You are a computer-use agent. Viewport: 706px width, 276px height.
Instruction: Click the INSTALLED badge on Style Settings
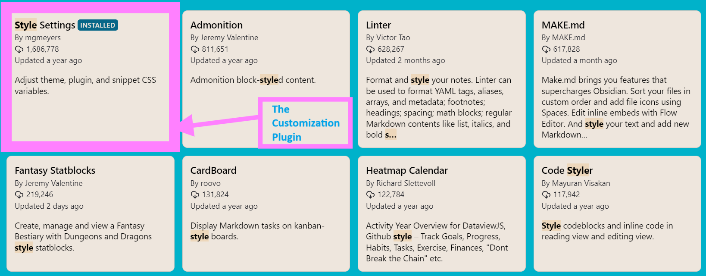point(98,25)
